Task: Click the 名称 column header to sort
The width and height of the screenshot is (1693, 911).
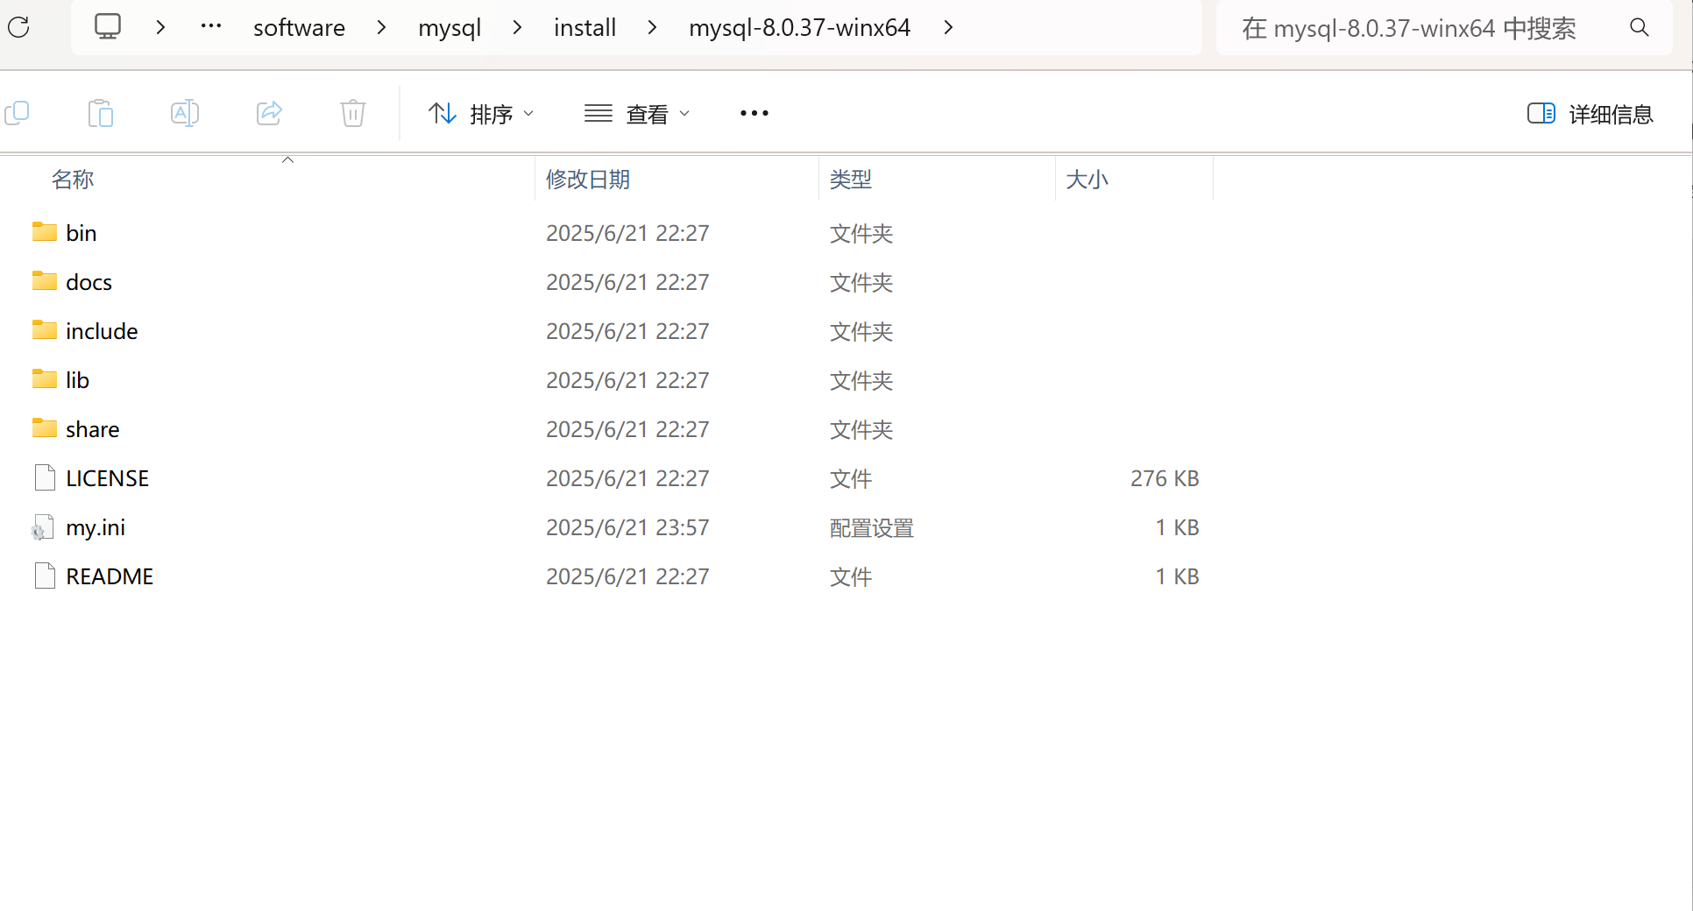Action: click(73, 180)
